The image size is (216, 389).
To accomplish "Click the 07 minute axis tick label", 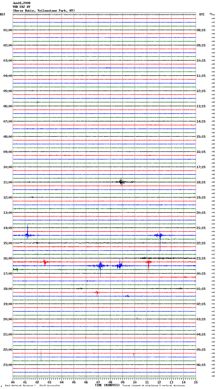I will click(98, 382).
